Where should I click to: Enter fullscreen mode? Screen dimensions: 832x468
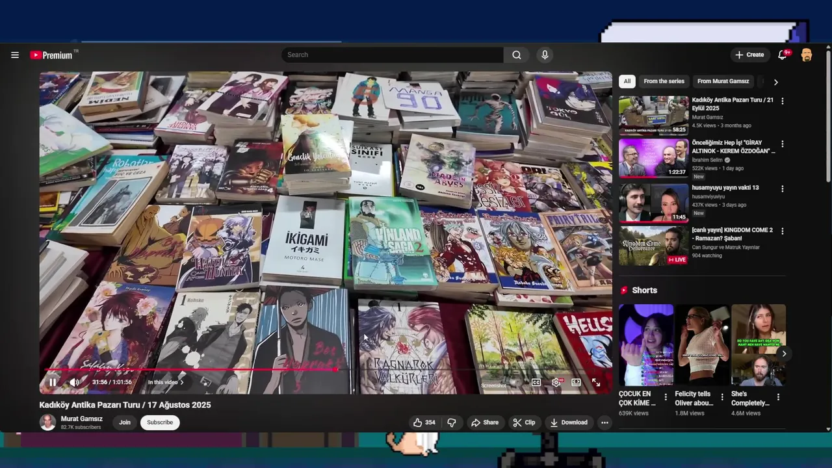(596, 382)
